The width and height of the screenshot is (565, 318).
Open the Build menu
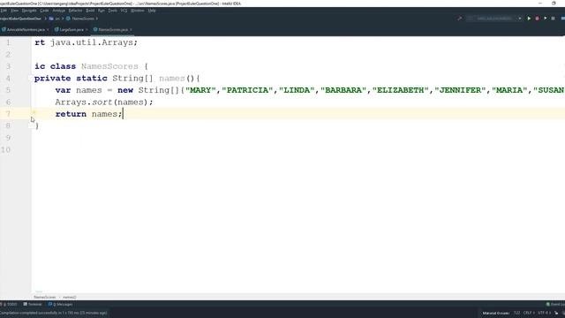click(90, 11)
